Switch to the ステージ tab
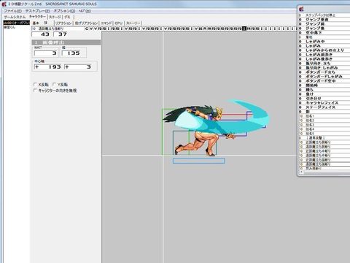This screenshot has height=263, width=350. click(x=55, y=17)
